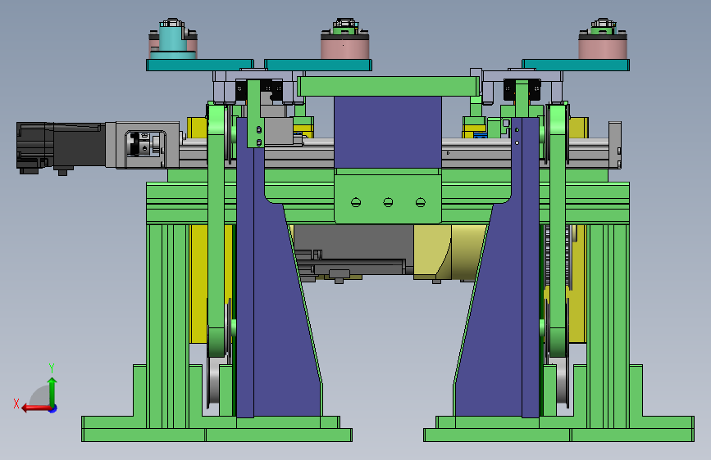Click the blue Z axis dot on the triad

[53, 408]
